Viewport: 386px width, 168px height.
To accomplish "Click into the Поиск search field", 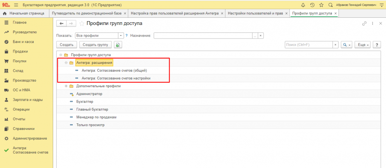I will 308,45.
